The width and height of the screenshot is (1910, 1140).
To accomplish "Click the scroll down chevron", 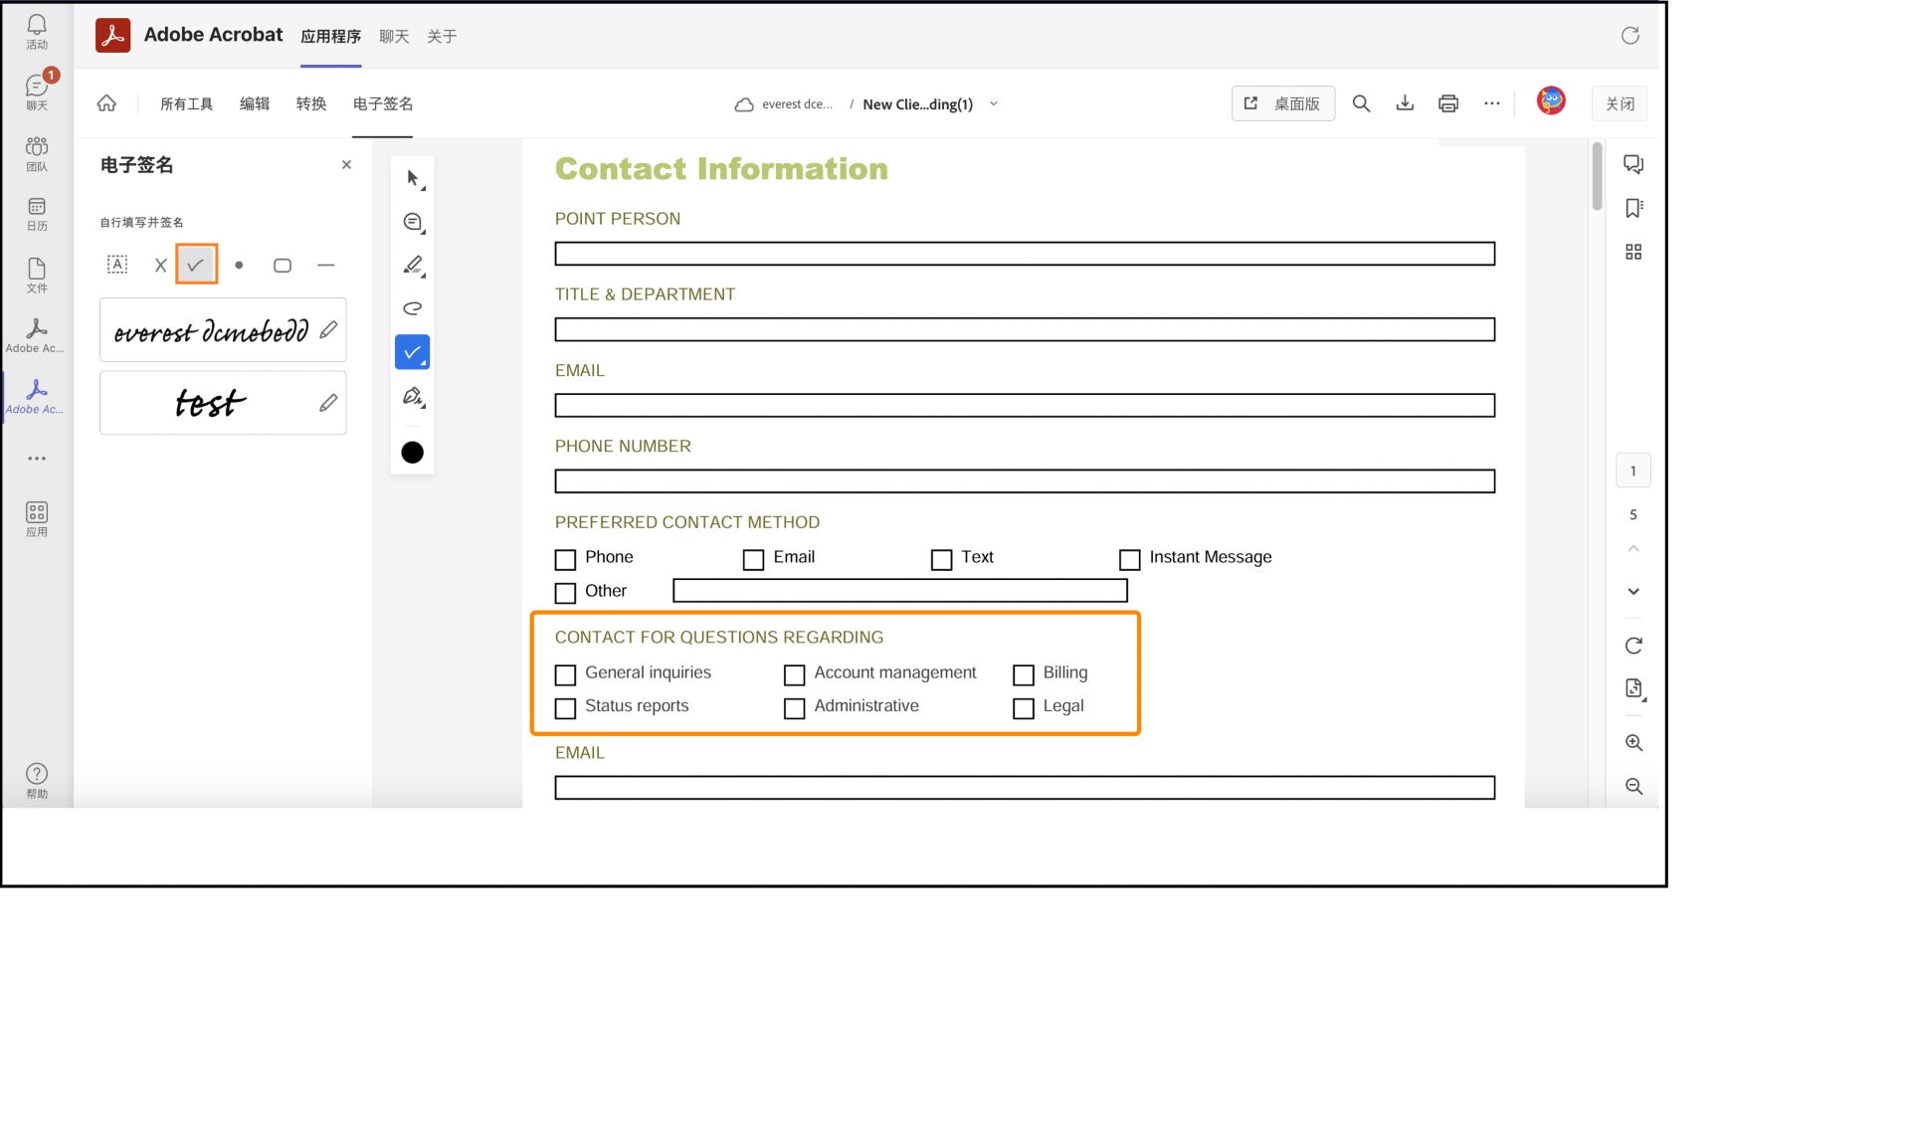I will (x=1634, y=590).
